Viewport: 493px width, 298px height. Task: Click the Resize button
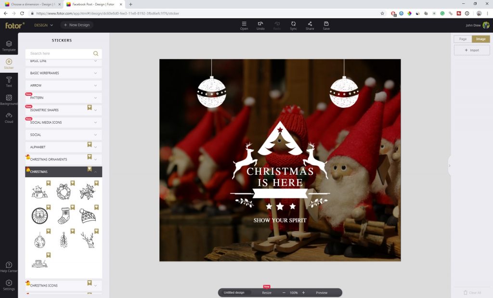click(267, 293)
